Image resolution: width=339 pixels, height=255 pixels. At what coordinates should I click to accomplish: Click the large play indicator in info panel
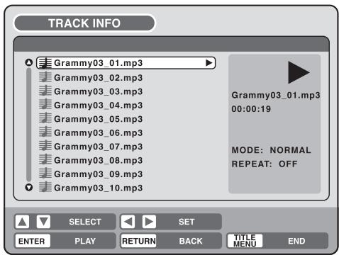299,72
